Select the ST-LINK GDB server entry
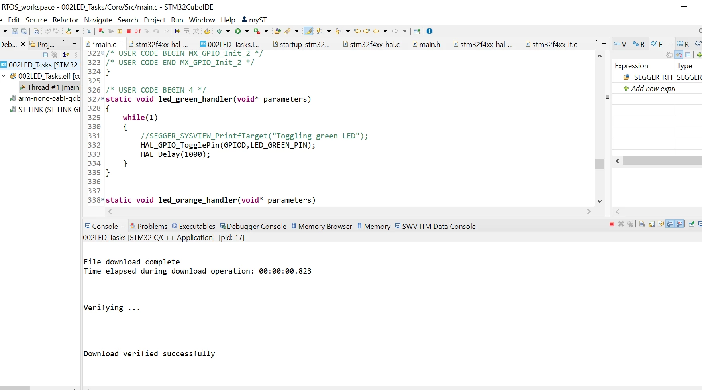The width and height of the screenshot is (702, 390). (x=45, y=109)
